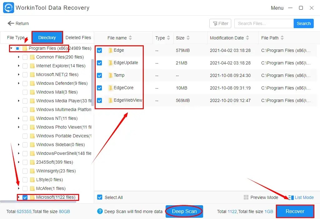320x219 pixels.
Task: Open the Menu in the title bar
Action: click(x=277, y=8)
